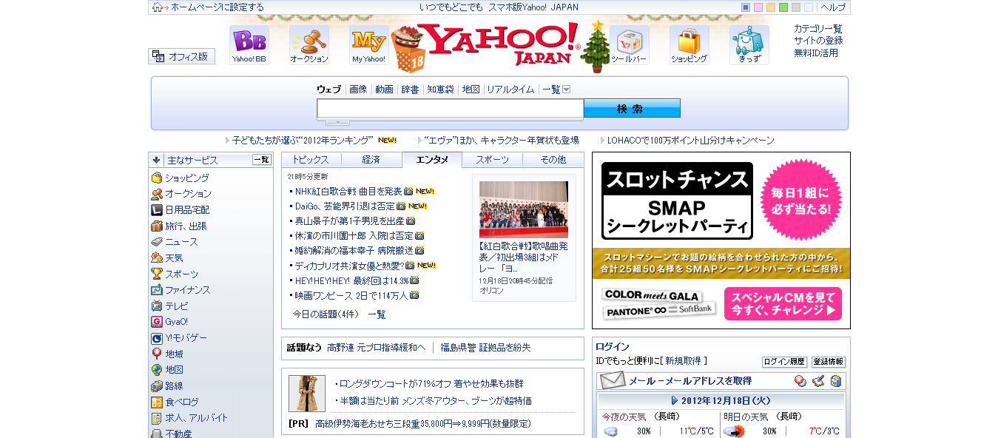The width and height of the screenshot is (998, 438).
Task: Open the 映画ワンピース 2日で114万人 headline
Action: [351, 295]
